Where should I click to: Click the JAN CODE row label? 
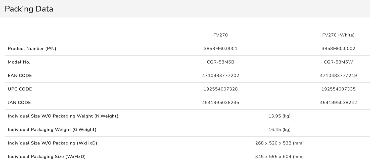pos(19,103)
